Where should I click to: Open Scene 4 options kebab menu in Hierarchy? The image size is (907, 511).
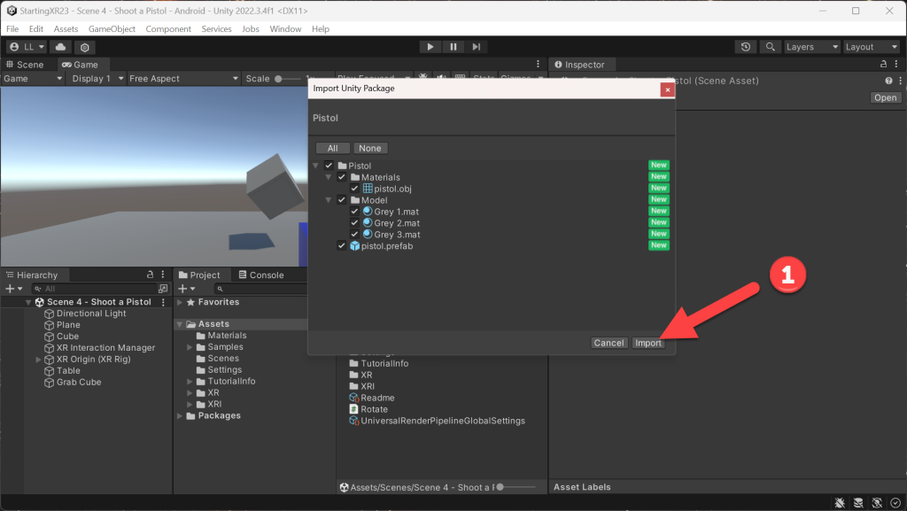pyautogui.click(x=163, y=302)
